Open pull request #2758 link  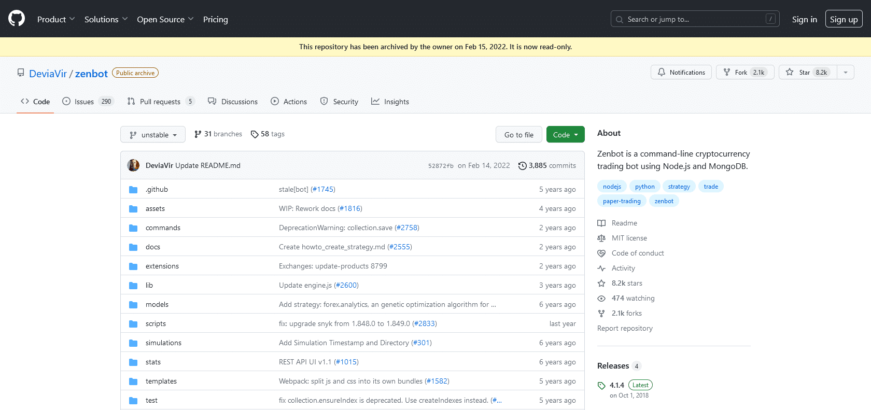pos(407,228)
